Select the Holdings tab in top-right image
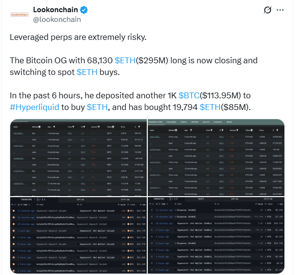The height and width of the screenshot is (275, 297). (172, 122)
